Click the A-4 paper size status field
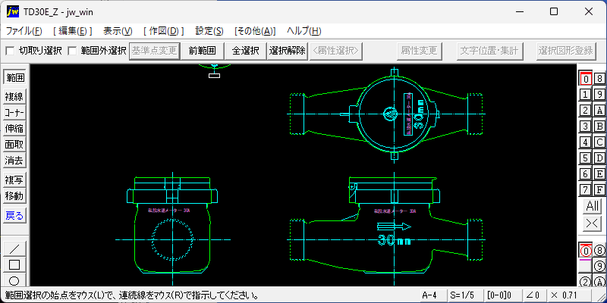 click(432, 295)
